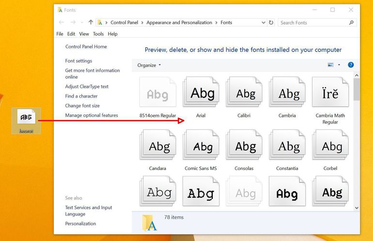
Task: Click the Fonts window title icon
Action: 60,10
